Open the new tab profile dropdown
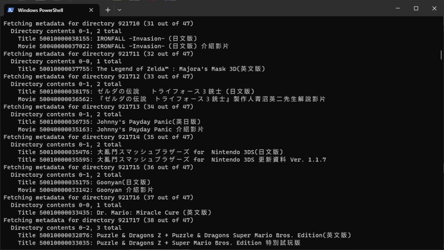 [120, 10]
